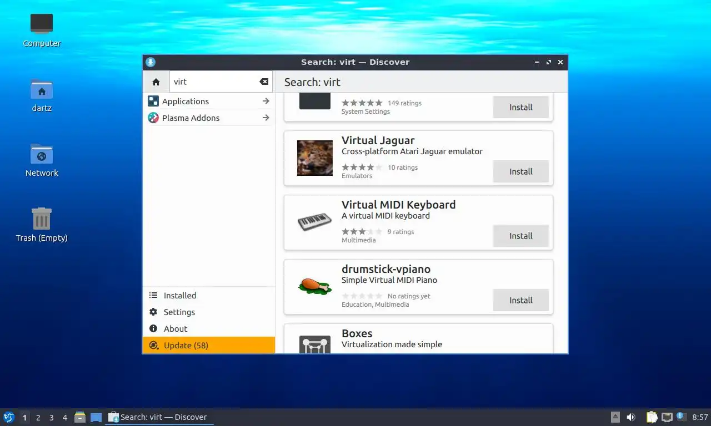This screenshot has width=711, height=426.
Task: Click 'Cross-platform Atari Jaguar emulator' description
Action: pos(412,151)
